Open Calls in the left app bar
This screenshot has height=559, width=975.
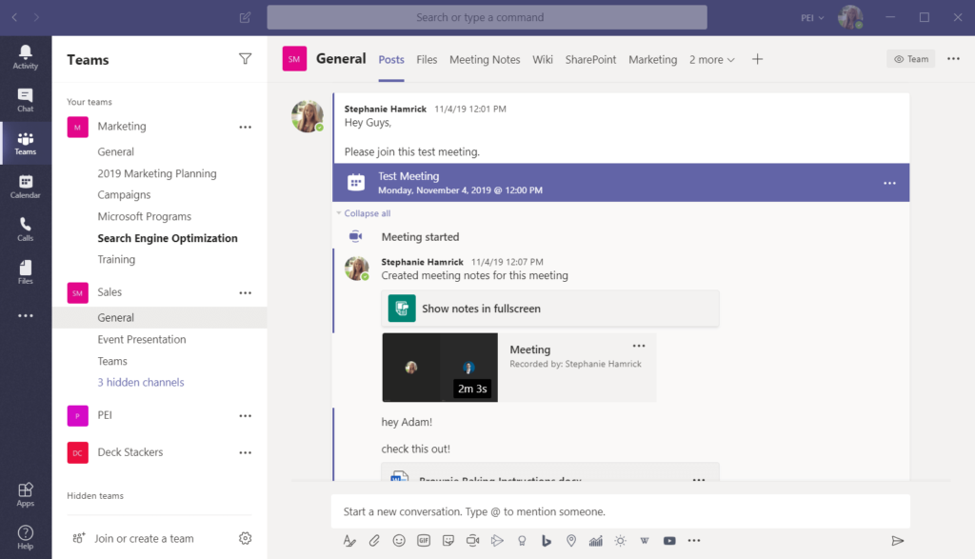26,230
